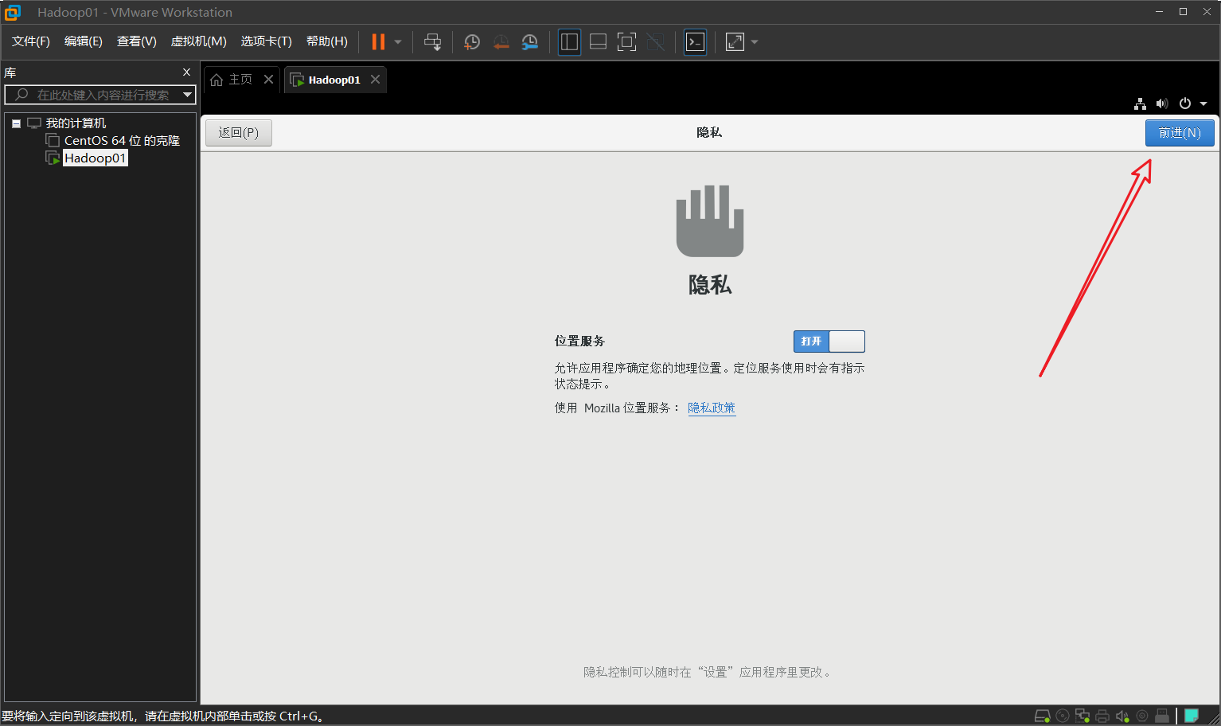The image size is (1221, 726).
Task: Open the 文件(F) menu
Action: coord(31,41)
